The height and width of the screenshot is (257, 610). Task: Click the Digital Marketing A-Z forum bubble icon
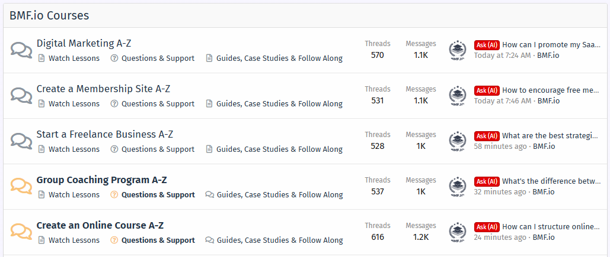(21, 50)
